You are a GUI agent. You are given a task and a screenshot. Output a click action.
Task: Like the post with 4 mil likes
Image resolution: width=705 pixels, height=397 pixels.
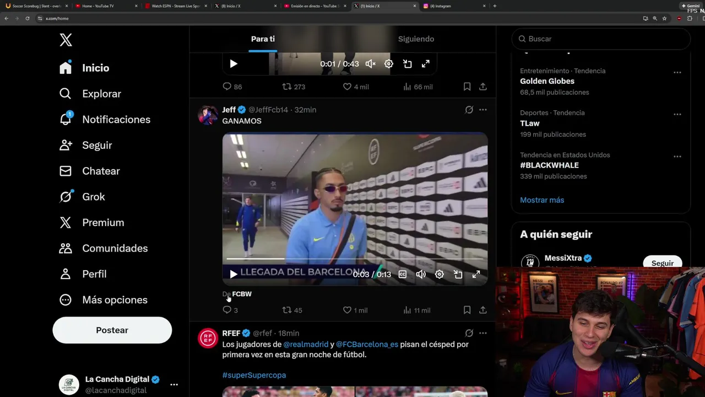[355, 87]
